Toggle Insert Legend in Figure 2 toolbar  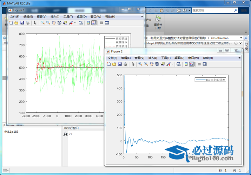tap(192, 64)
